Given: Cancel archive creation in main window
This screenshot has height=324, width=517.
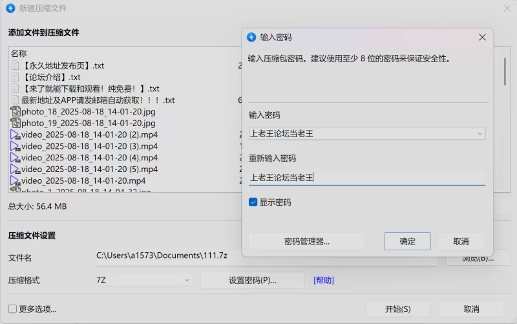Looking at the screenshot, I should click(471, 309).
